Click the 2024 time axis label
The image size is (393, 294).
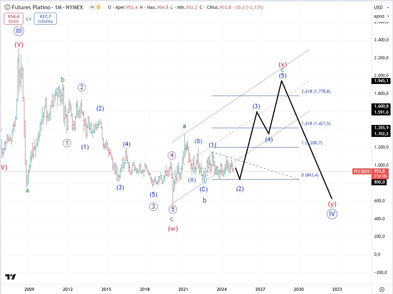[x=222, y=289]
